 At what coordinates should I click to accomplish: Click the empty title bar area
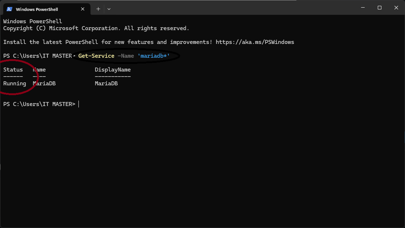[232, 8]
